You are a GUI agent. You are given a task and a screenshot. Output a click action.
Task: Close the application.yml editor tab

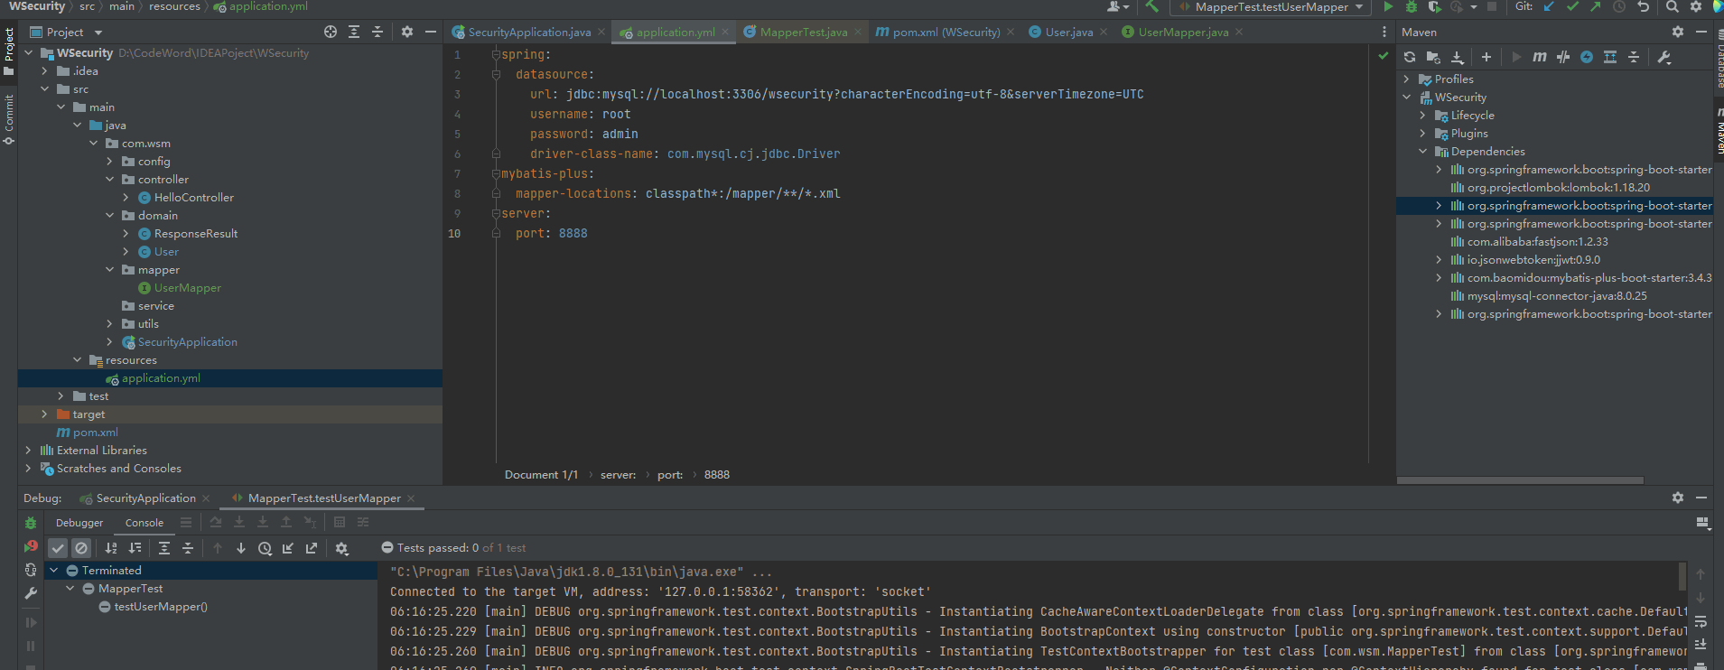pyautogui.click(x=724, y=32)
